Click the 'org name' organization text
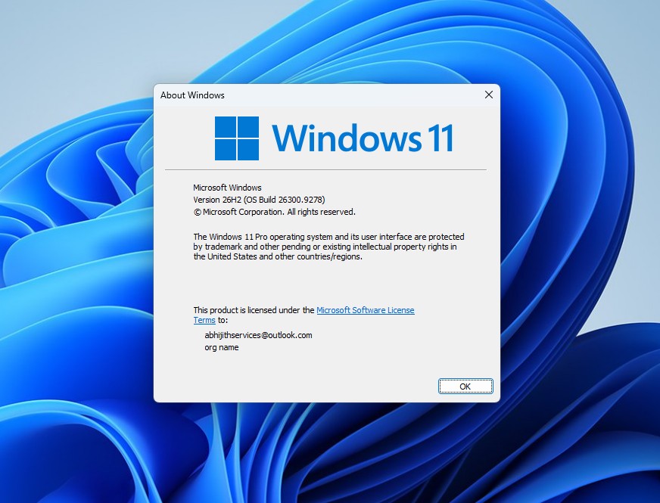660x503 pixels. [222, 347]
